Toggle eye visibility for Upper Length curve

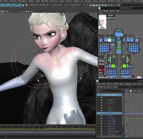(101, 121)
